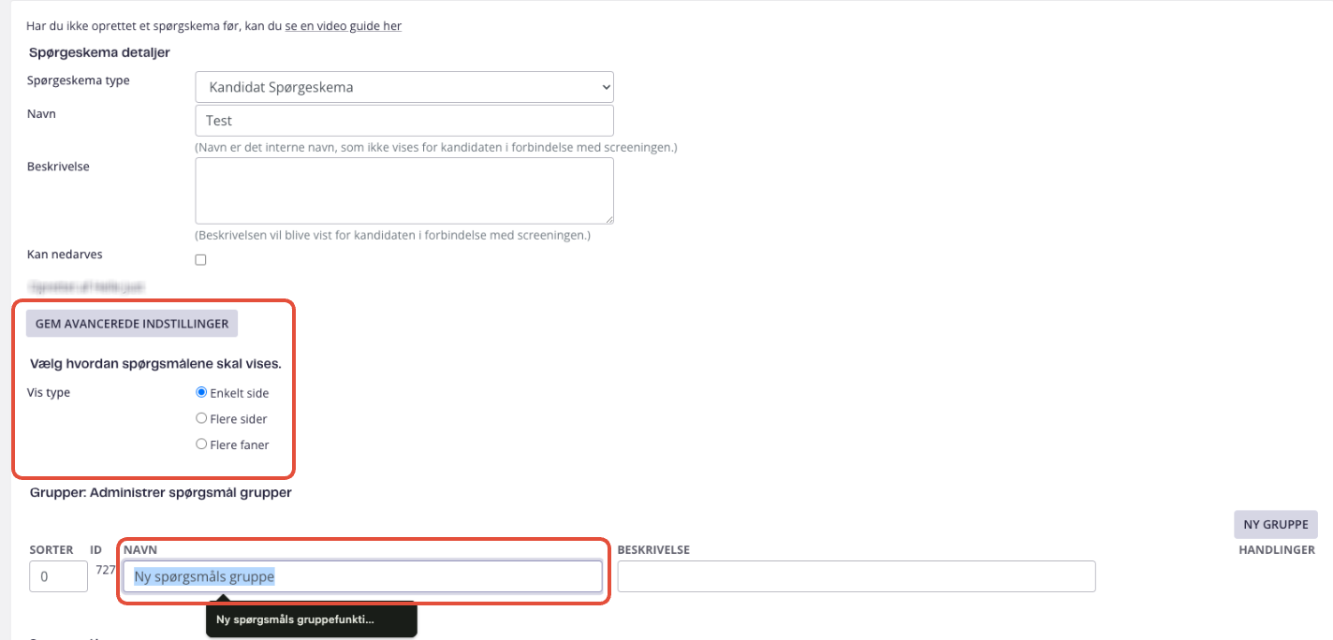Open the 'se en video guide her' link
Viewport: 1333px width, 640px height.
point(344,26)
